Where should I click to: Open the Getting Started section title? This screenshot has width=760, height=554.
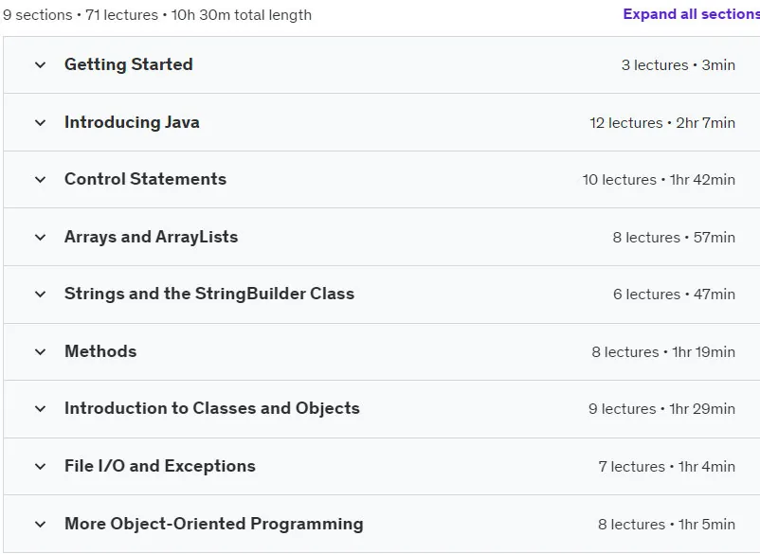[129, 64]
